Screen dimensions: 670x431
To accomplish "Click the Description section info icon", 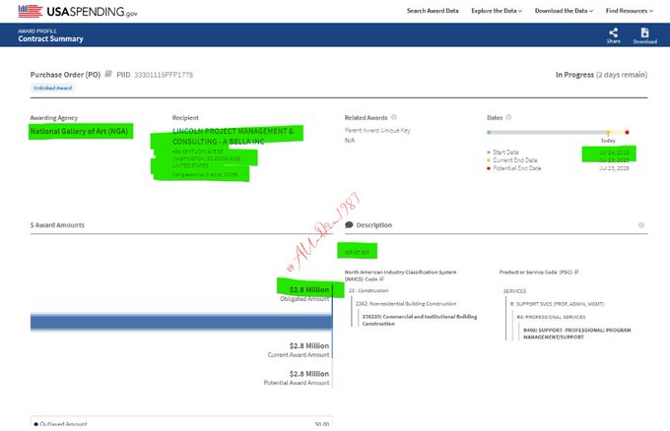I will coord(642,224).
